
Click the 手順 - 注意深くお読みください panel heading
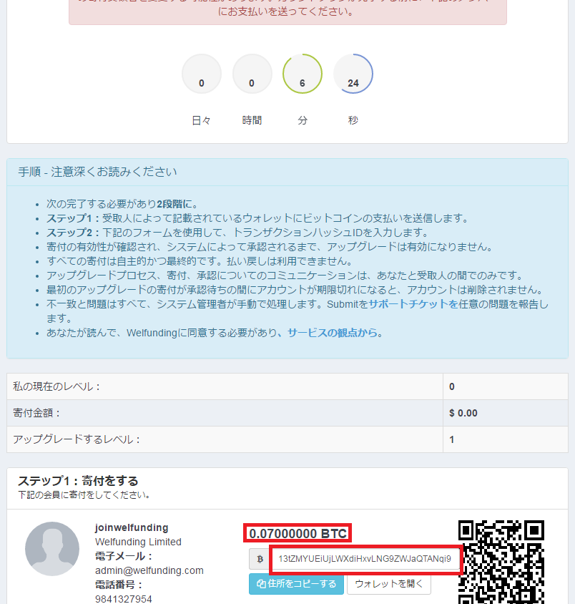(97, 172)
